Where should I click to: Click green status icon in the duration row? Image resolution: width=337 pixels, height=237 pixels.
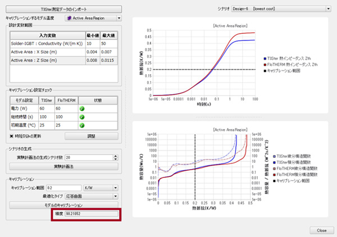pyautogui.click(x=82, y=117)
